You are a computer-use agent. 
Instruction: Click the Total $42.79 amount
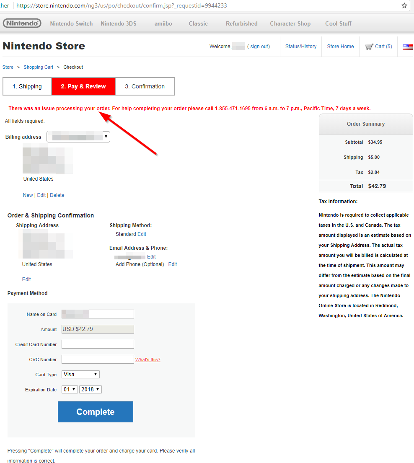(377, 186)
